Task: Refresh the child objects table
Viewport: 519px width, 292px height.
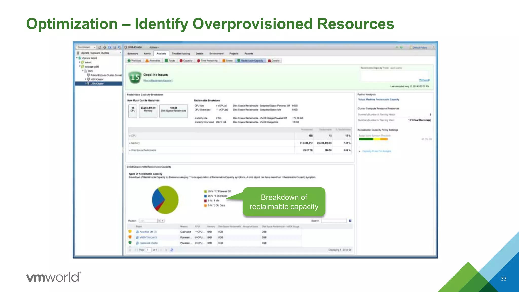Action: (172, 250)
